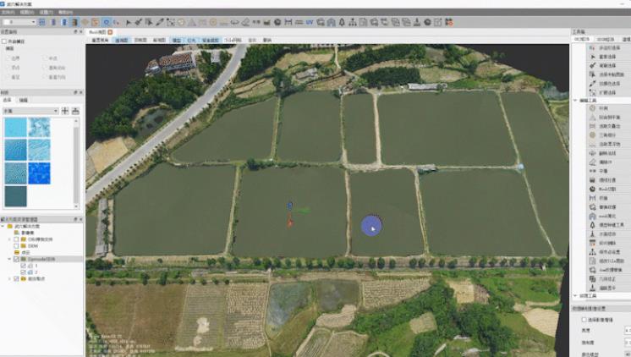The image size is (631, 357).
Task: Pick the dark teal water texture swatch
Action: (16, 196)
